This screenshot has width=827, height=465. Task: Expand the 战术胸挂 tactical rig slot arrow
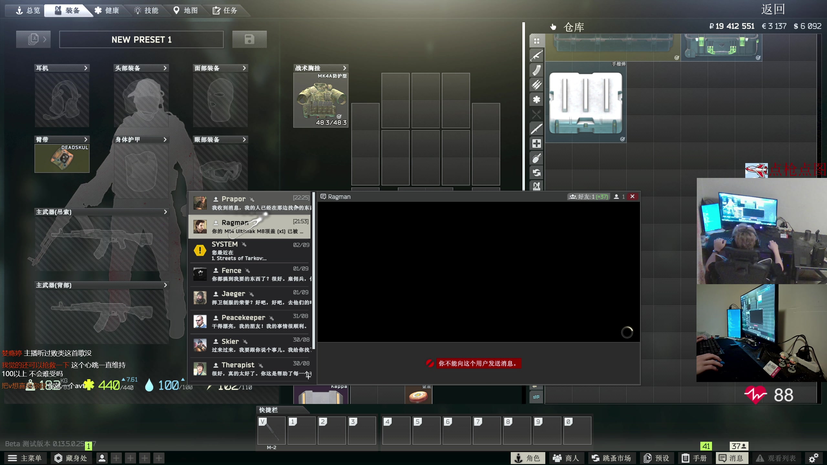(x=344, y=68)
